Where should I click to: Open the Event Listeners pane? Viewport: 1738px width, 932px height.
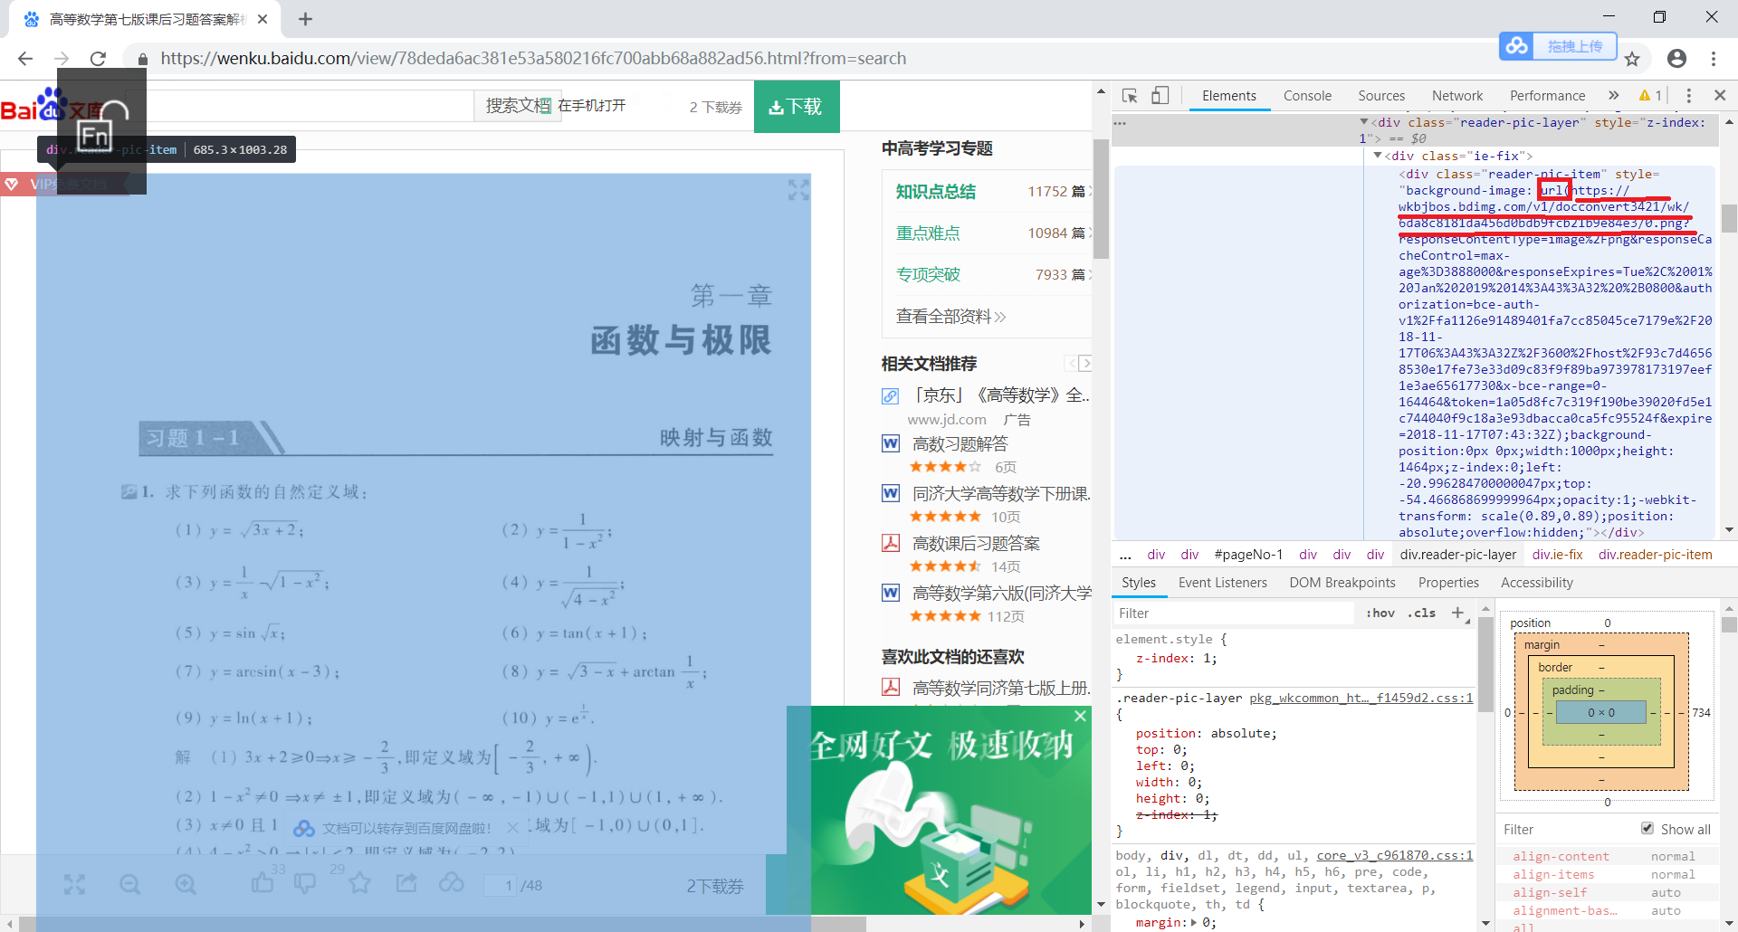[1222, 583]
